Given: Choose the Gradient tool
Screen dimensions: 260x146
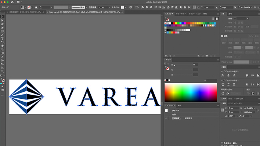Looking at the screenshot, I should [2, 53].
